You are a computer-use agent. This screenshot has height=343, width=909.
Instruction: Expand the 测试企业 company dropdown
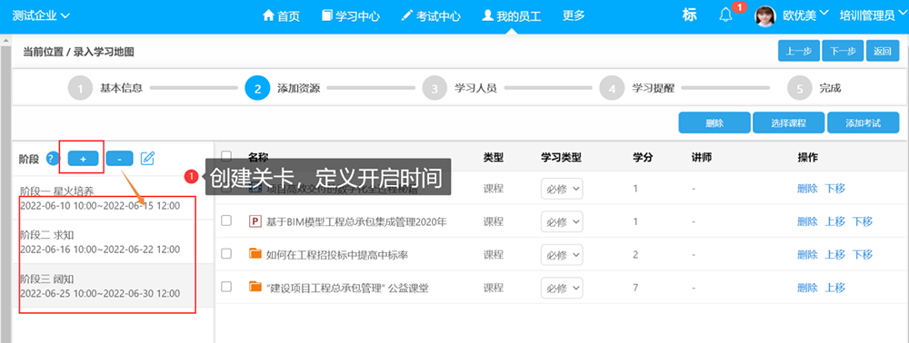click(x=41, y=15)
